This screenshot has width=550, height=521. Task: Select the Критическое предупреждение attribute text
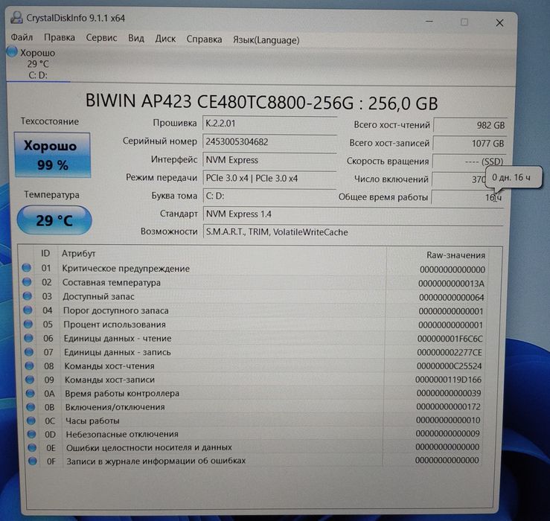(x=126, y=269)
